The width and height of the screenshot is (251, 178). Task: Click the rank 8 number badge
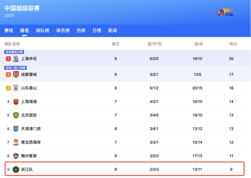click(8, 156)
